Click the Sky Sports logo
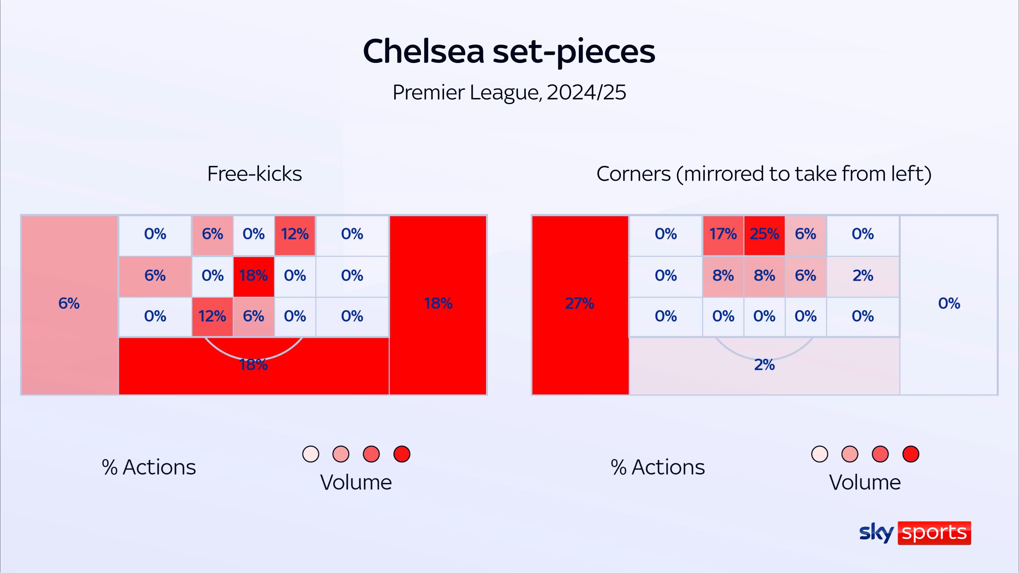Viewport: 1019px width, 573px height. point(915,533)
